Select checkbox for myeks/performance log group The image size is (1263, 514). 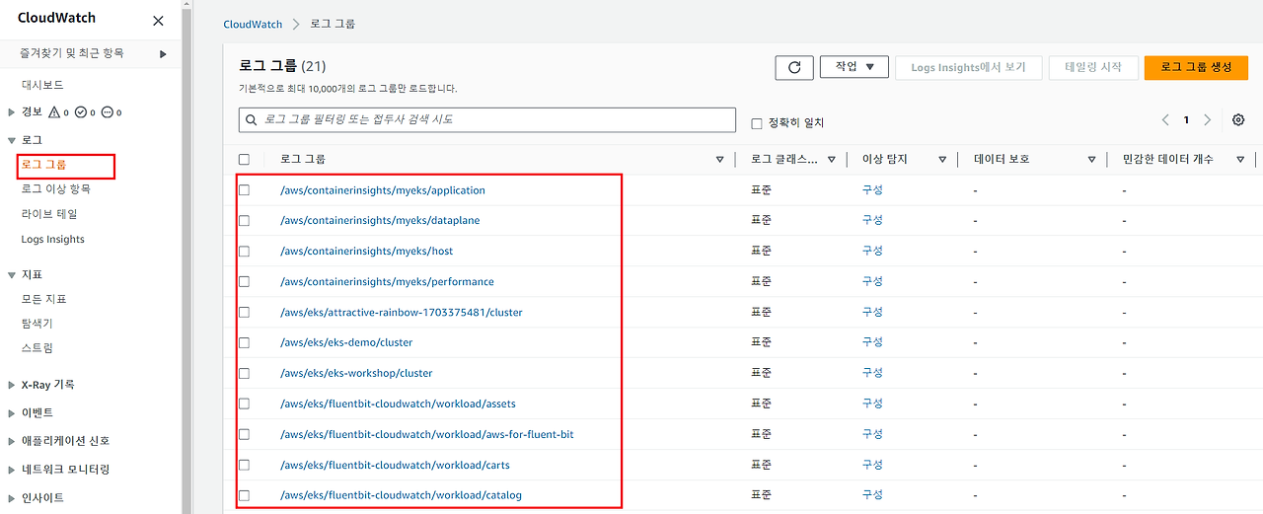(245, 282)
